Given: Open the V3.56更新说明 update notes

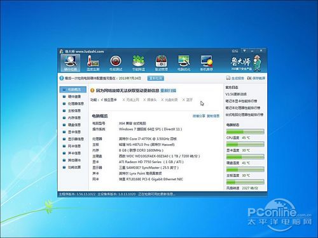Looking at the screenshot, I should 236,94.
